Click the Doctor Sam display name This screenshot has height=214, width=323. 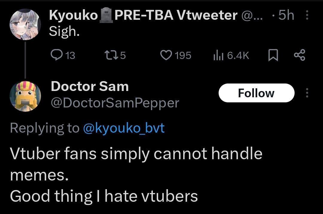90,86
